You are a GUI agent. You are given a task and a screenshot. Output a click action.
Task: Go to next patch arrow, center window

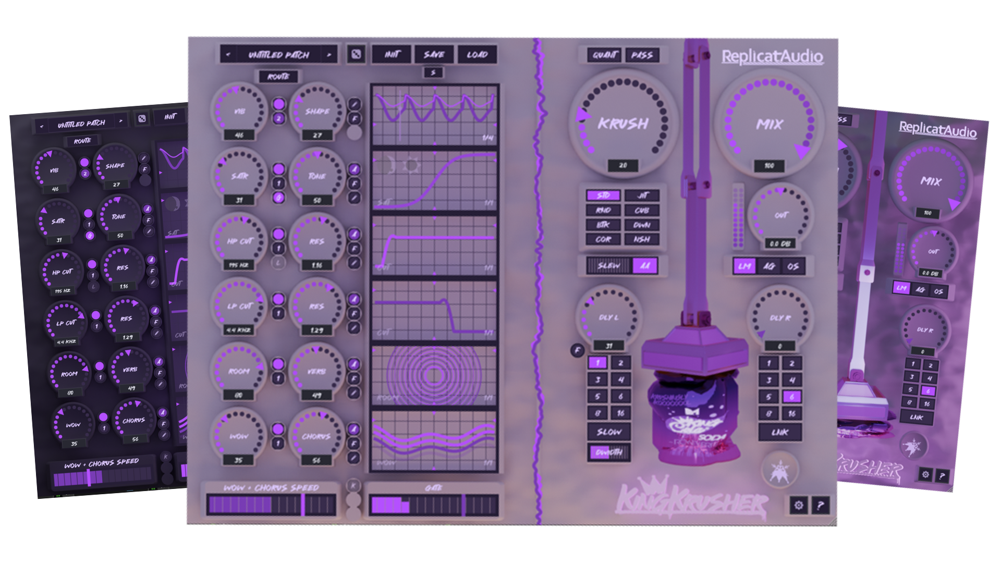tap(329, 54)
